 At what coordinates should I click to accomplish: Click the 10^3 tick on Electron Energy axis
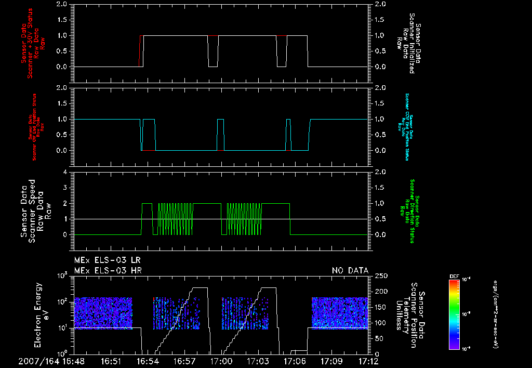point(63,275)
